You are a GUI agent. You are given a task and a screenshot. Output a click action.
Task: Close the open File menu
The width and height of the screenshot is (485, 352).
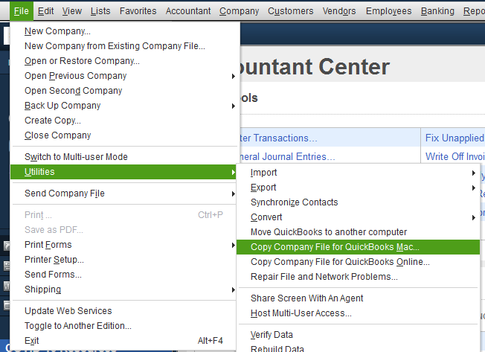(x=22, y=11)
